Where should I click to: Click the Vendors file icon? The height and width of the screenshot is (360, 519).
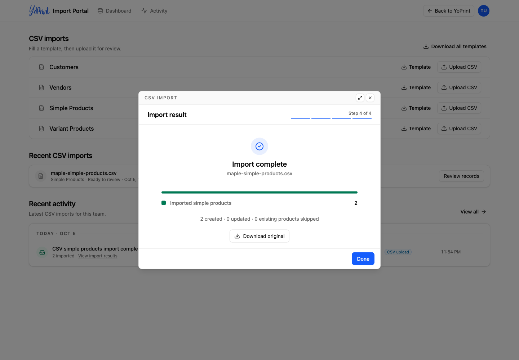pyautogui.click(x=41, y=87)
